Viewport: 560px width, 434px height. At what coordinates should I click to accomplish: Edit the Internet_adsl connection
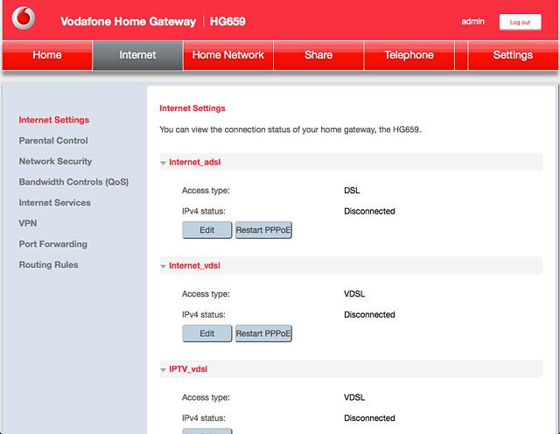[x=207, y=230]
